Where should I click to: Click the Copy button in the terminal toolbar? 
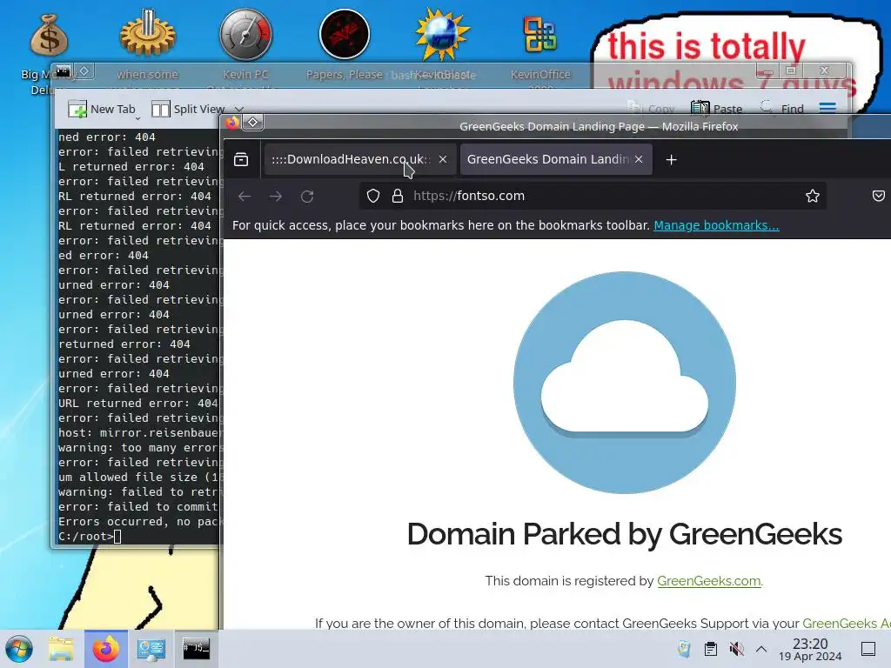(651, 109)
